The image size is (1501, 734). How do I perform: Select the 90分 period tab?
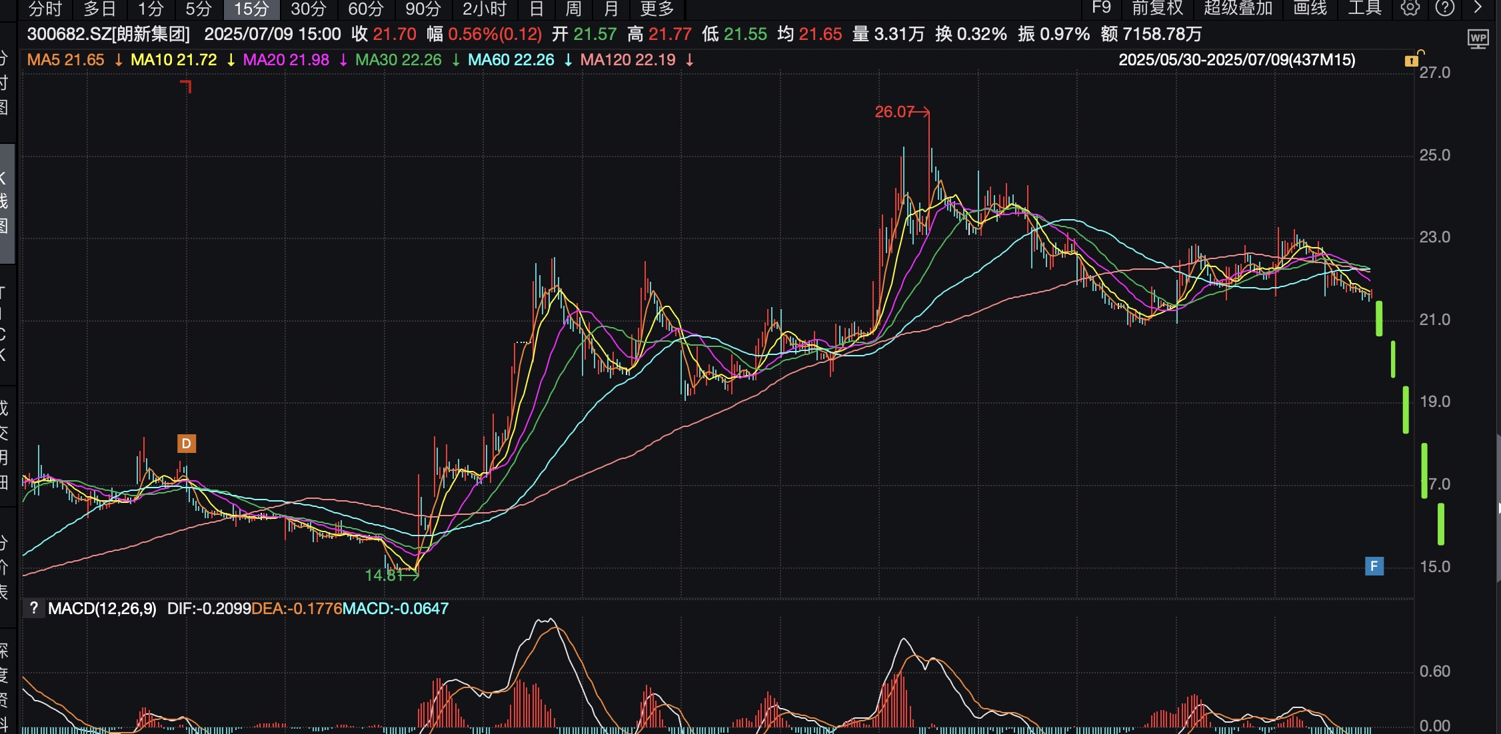click(423, 9)
